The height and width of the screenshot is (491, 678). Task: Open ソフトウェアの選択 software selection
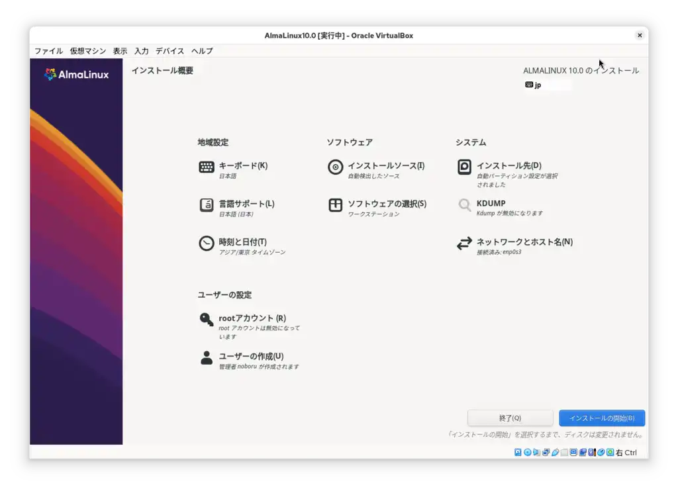pyautogui.click(x=388, y=204)
